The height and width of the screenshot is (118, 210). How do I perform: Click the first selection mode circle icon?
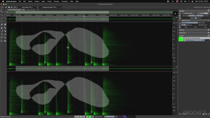click(6, 7)
